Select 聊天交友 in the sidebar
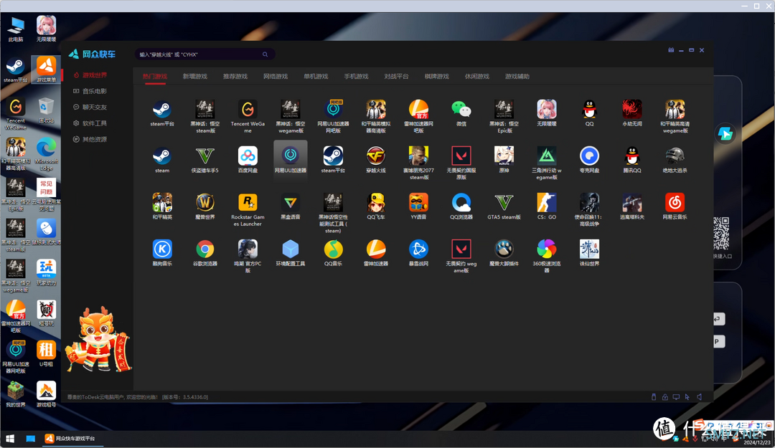 tap(94, 108)
